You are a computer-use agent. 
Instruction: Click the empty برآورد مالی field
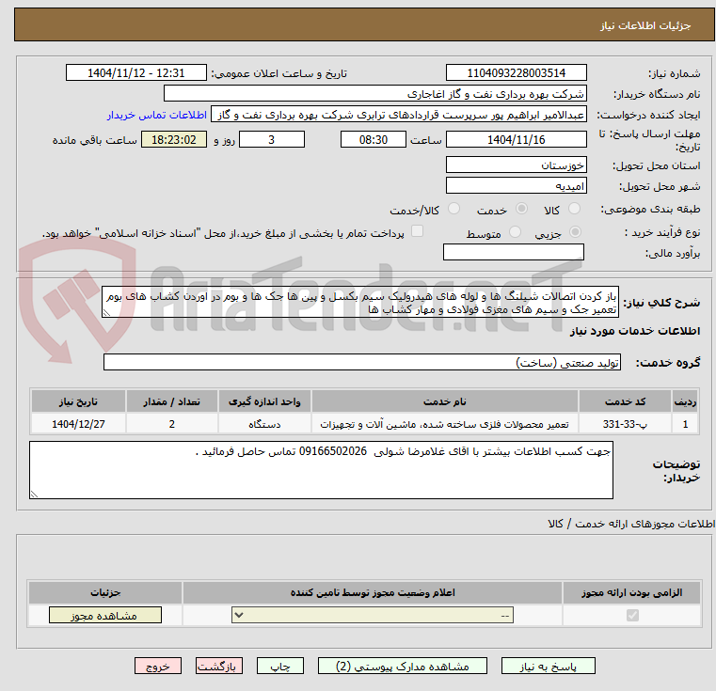click(x=514, y=252)
